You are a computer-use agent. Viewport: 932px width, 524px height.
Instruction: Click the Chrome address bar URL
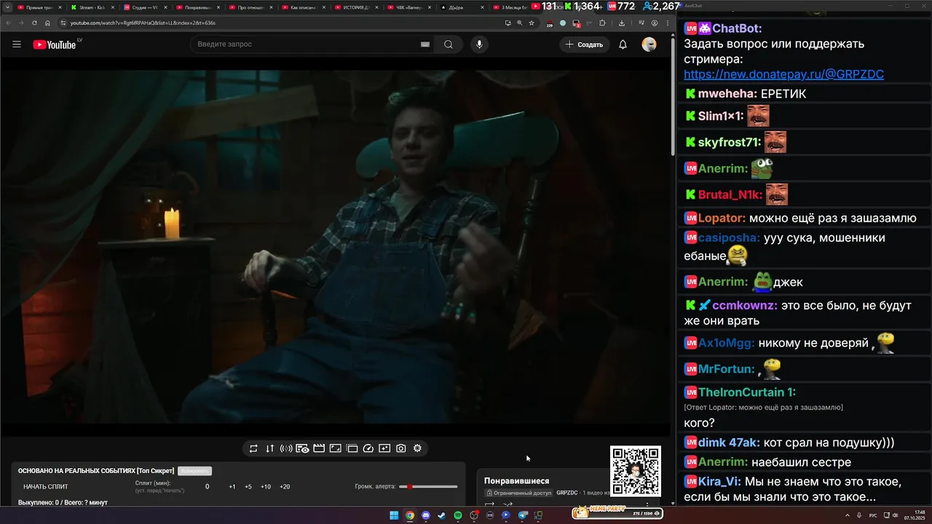[x=143, y=23]
